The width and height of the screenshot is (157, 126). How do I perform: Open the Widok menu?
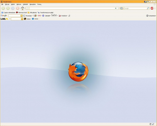[13, 4]
